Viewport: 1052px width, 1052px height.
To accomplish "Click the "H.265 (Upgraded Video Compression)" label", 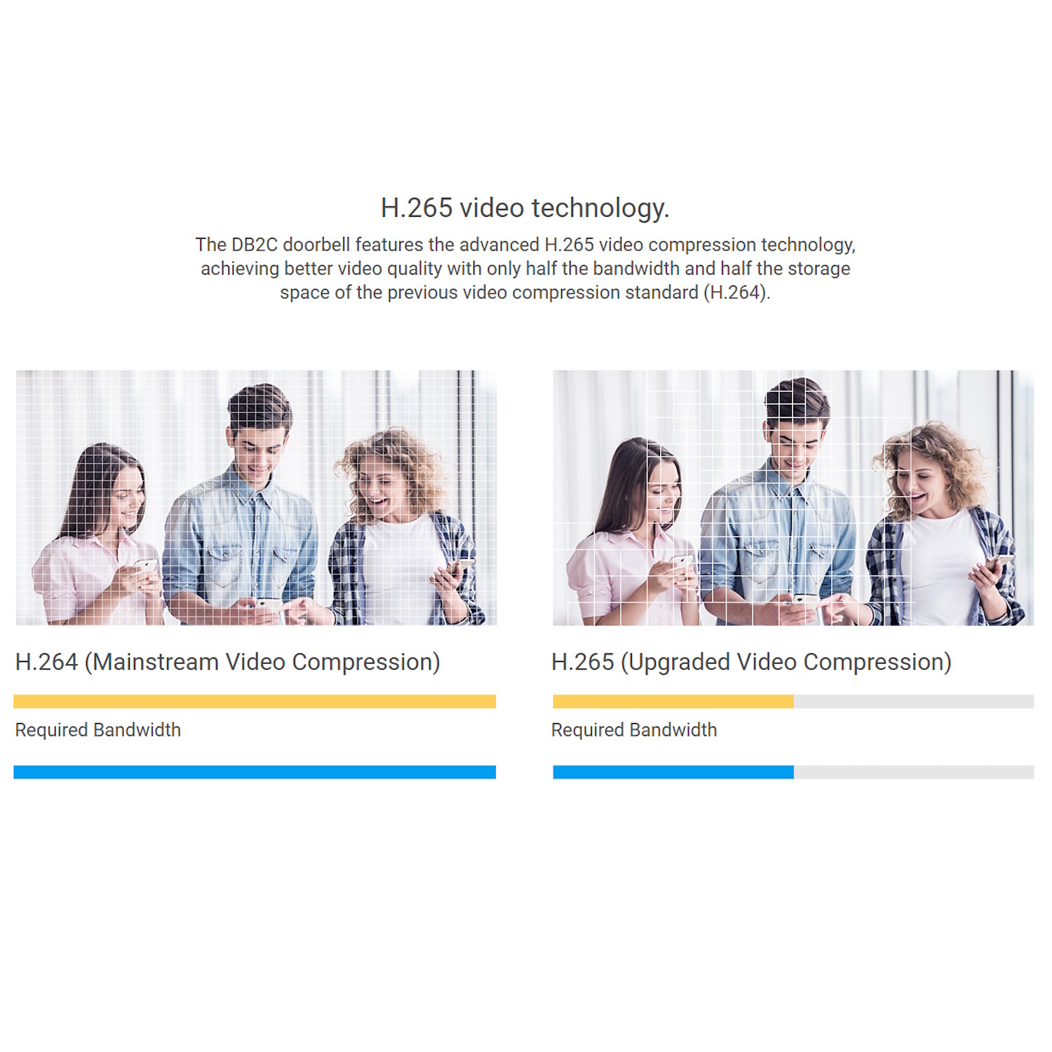I will pyautogui.click(x=751, y=662).
